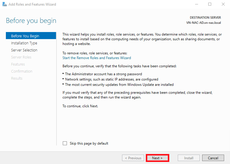This screenshot has height=164, width=230.
Task: Select the Before You Begin step
Action: click(25, 36)
